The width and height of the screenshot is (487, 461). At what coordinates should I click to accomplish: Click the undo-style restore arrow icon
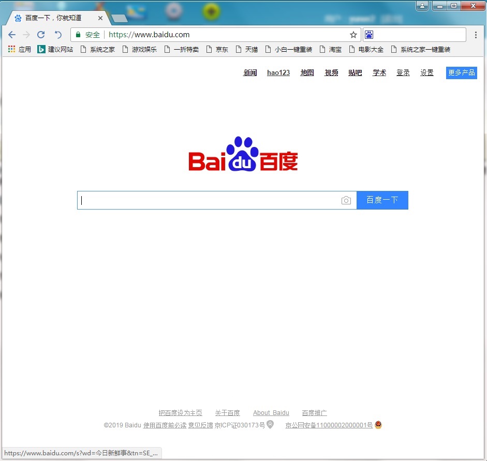58,35
